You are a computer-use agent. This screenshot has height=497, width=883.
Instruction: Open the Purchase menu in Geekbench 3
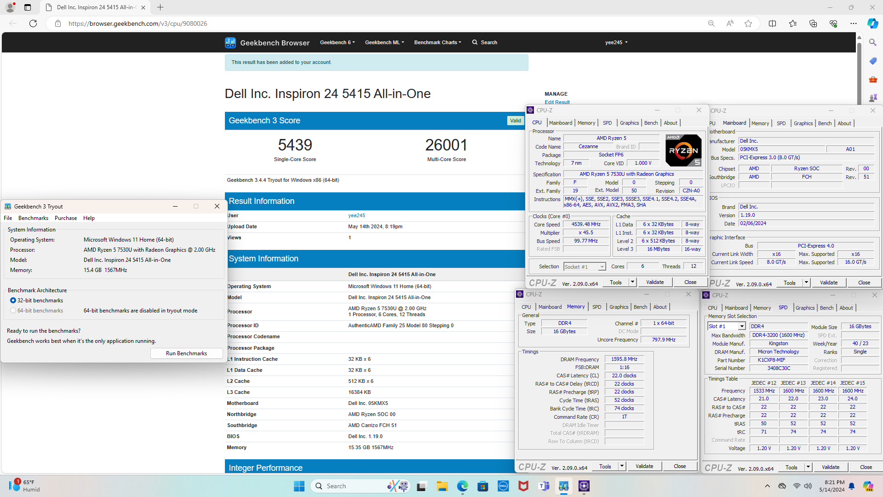click(66, 218)
